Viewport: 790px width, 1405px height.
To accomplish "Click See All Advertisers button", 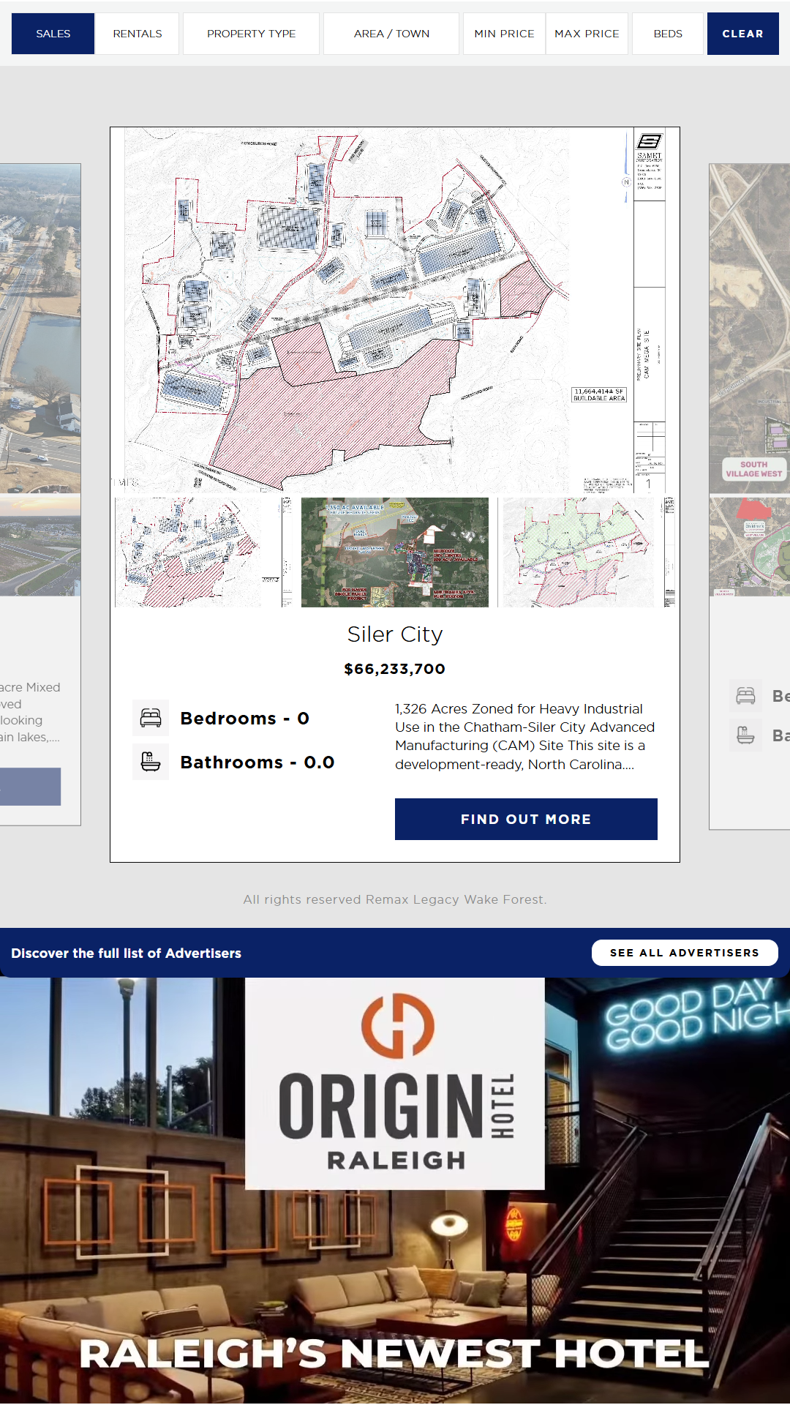I will pos(684,953).
